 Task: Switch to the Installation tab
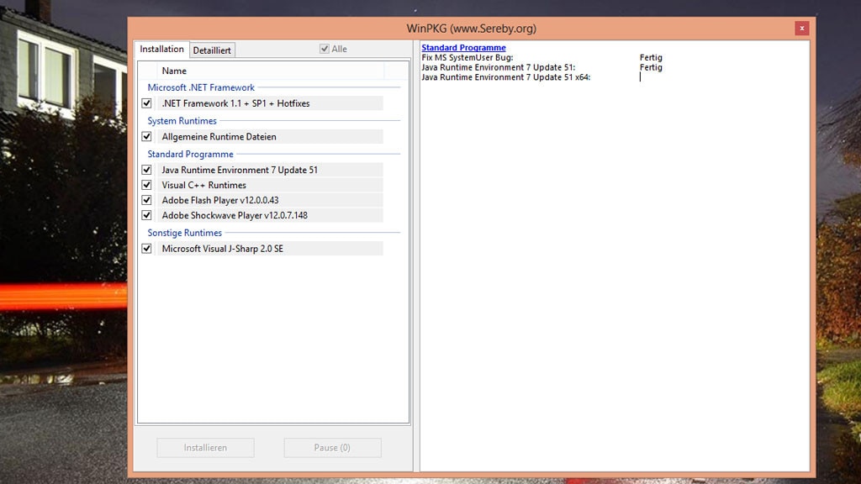point(161,49)
